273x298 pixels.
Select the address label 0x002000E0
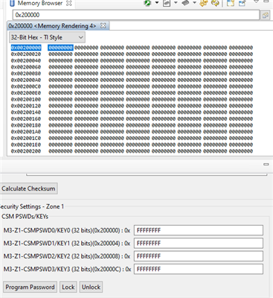pyautogui.click(x=26, y=92)
